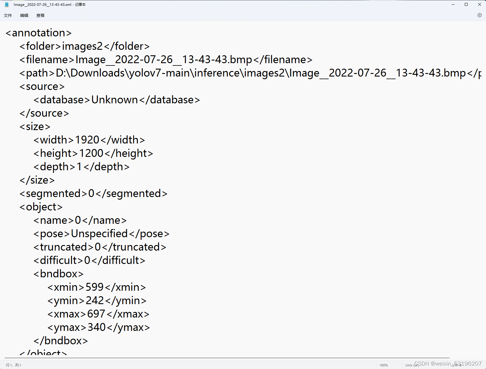
Task: Open the 编辑 (Edit) menu
Action: [24, 15]
